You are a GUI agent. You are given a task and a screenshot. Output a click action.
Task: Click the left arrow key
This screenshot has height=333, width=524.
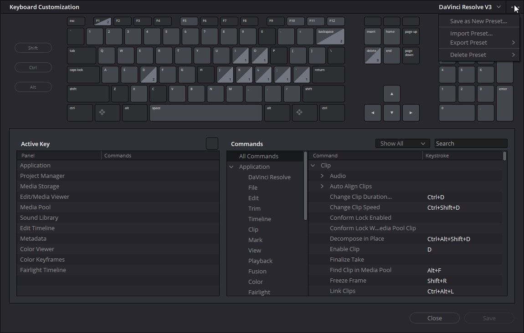pyautogui.click(x=373, y=113)
